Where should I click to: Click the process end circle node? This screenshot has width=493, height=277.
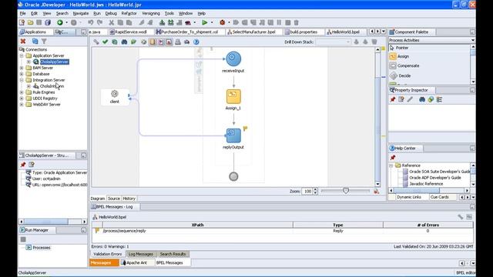(x=233, y=176)
